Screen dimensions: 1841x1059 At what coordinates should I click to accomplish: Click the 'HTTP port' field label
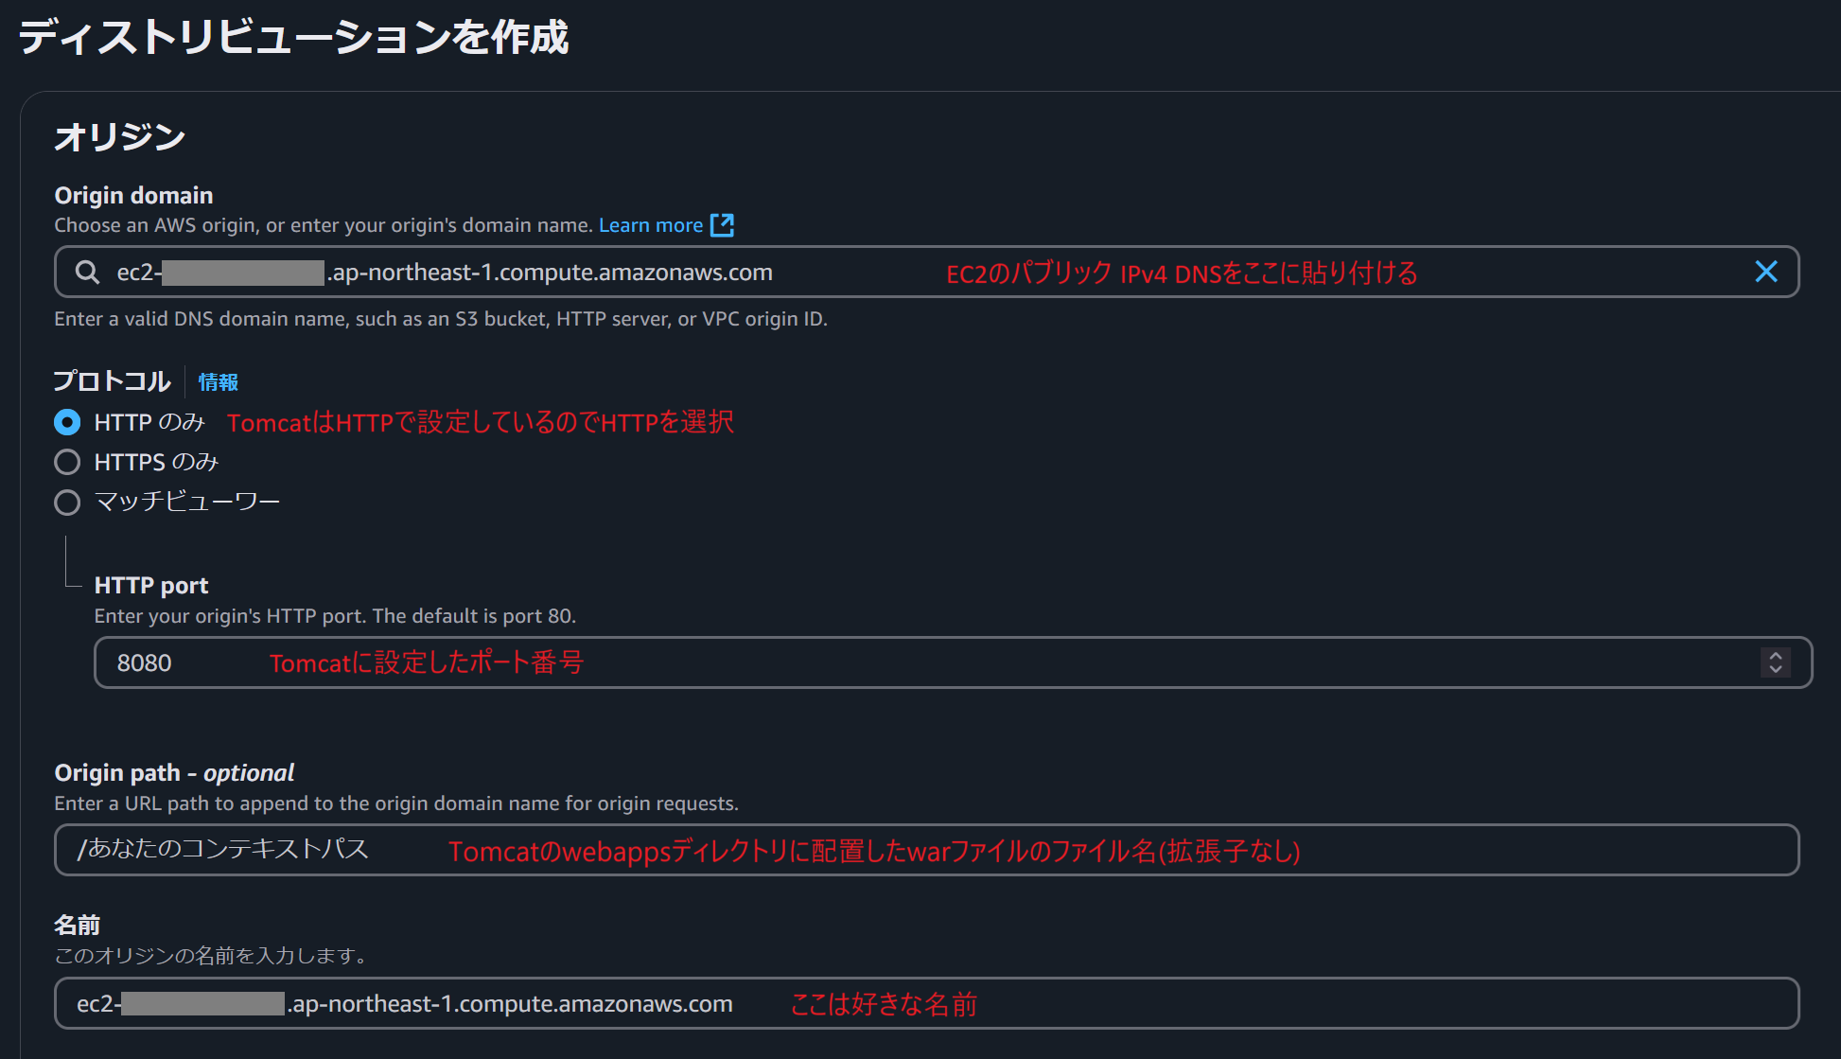click(151, 586)
